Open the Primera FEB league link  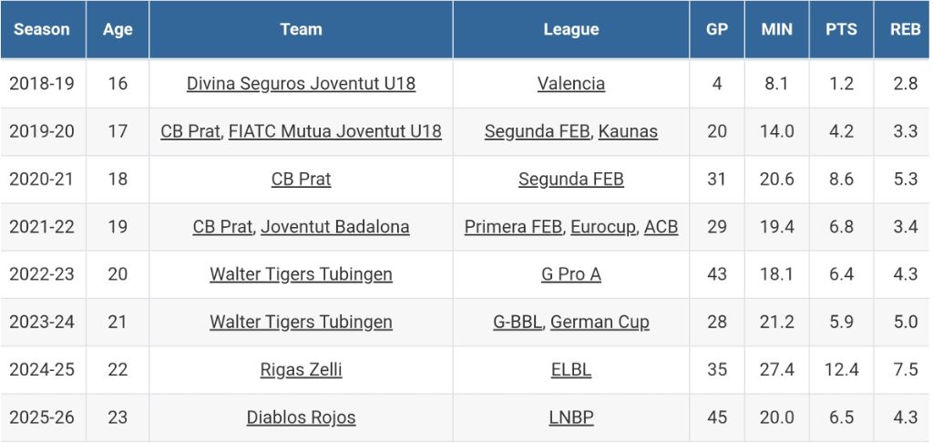[x=513, y=227]
